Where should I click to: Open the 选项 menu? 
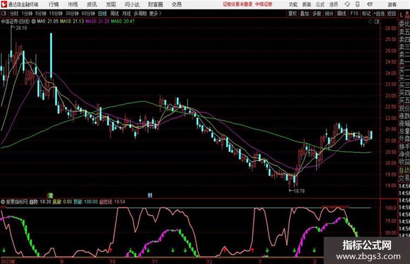pyautogui.click(x=334, y=4)
